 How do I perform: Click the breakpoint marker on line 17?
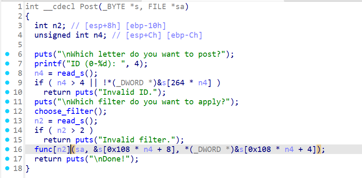point(7,159)
